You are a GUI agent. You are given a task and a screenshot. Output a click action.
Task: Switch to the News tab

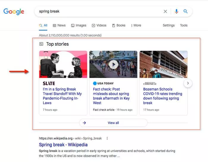(x=59, y=26)
